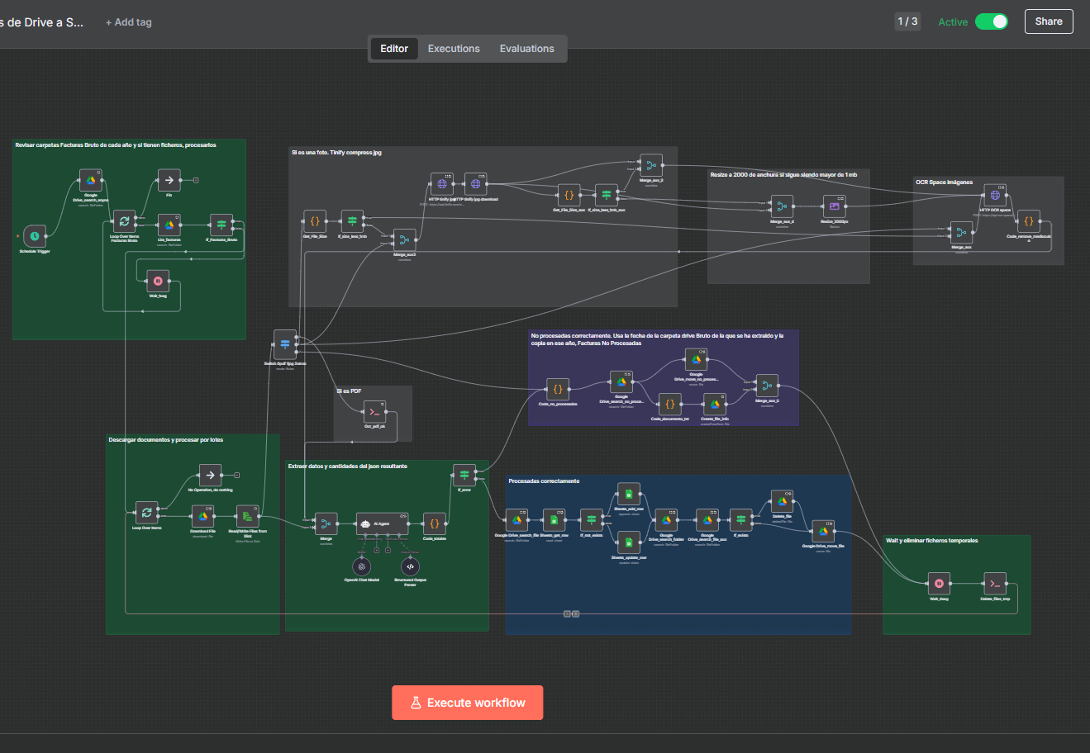The width and height of the screenshot is (1090, 753).
Task: Select the 'Procesadas correctamente' sticky note title
Action: coord(544,481)
